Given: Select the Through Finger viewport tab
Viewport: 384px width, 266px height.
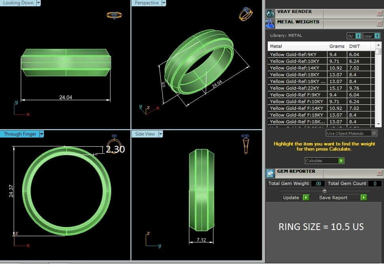Looking at the screenshot, I should point(20,134).
